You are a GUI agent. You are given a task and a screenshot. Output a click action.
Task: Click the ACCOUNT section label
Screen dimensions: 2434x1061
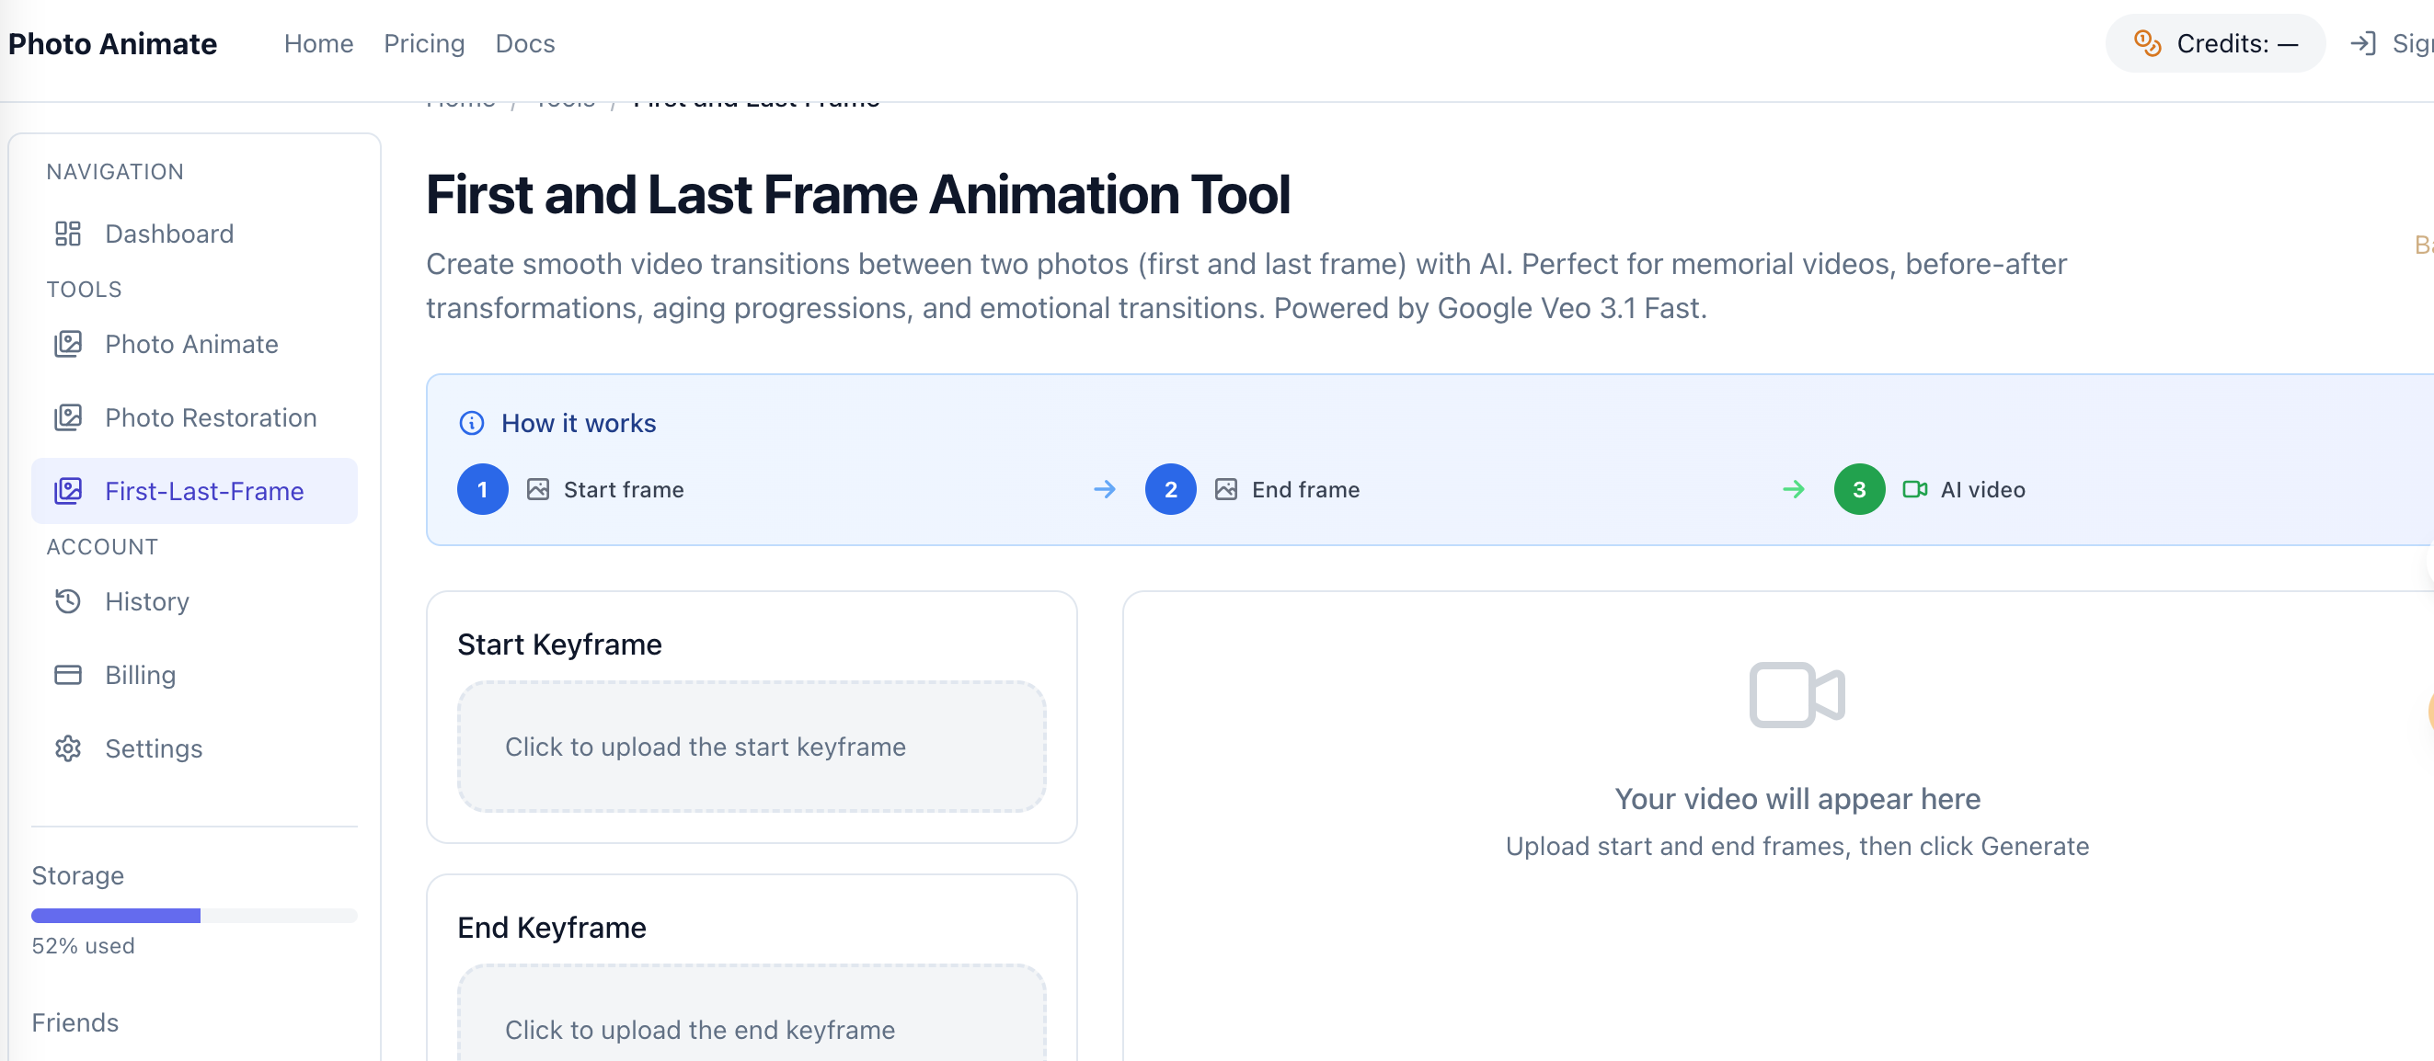(x=102, y=547)
